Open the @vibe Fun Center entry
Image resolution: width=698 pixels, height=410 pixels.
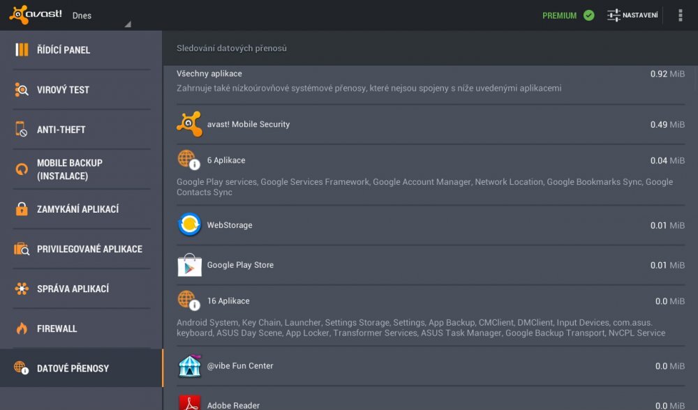point(240,366)
